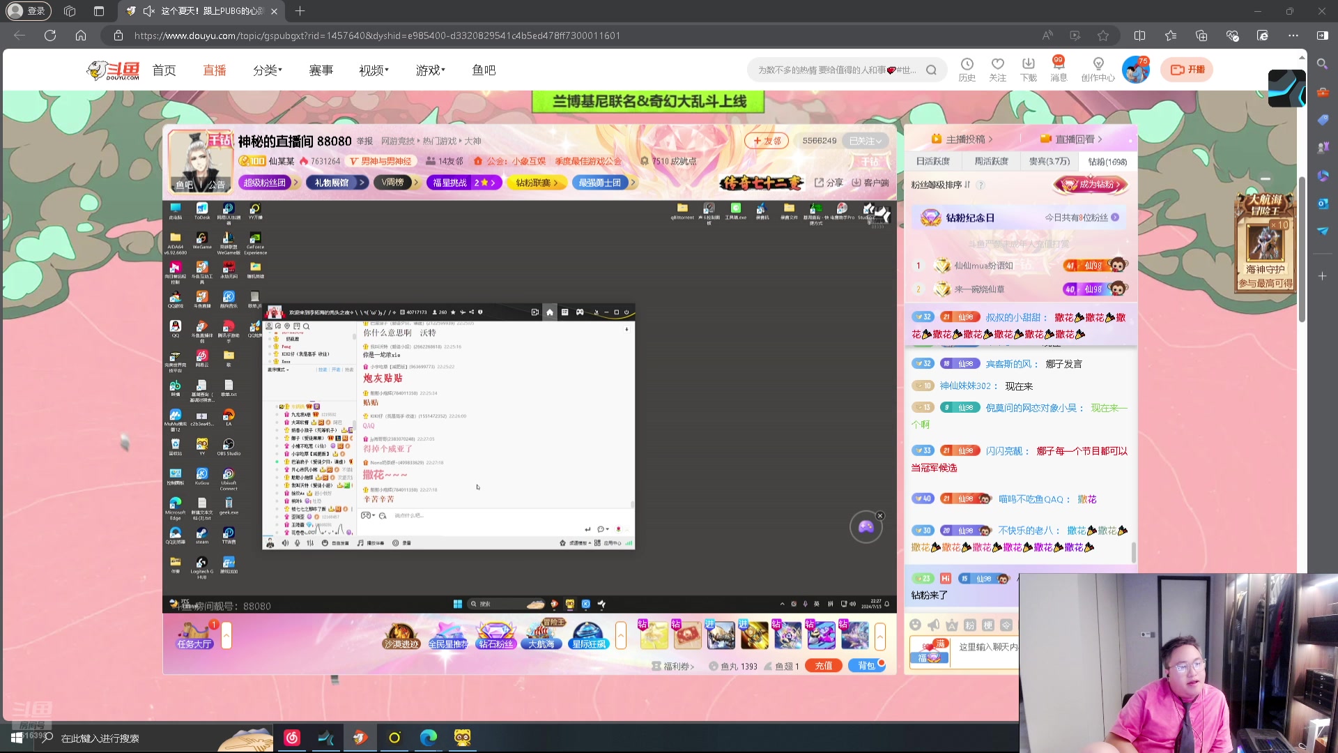Open the 福利券 link

pyautogui.click(x=672, y=667)
